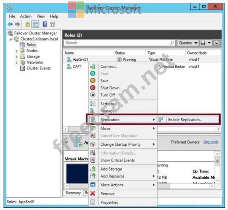The image size is (228, 210).
Task: Collapse the Cluster2.adatum.local tree node
Action: [11, 39]
